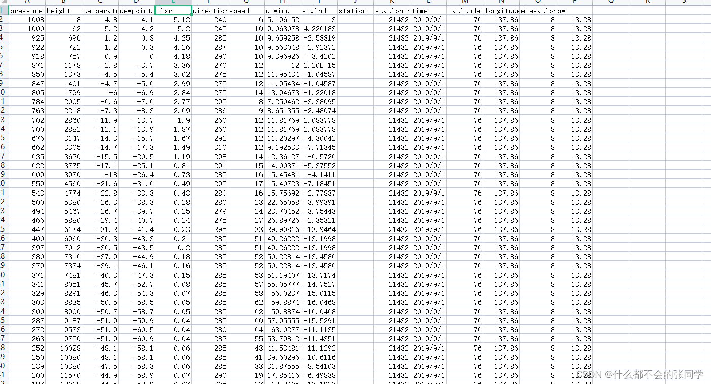
Task: Click the pressure cell containing 303
Action: tap(27, 302)
